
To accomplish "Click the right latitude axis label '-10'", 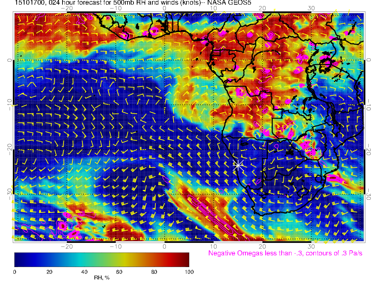I will pyautogui.click(x=369, y=105).
